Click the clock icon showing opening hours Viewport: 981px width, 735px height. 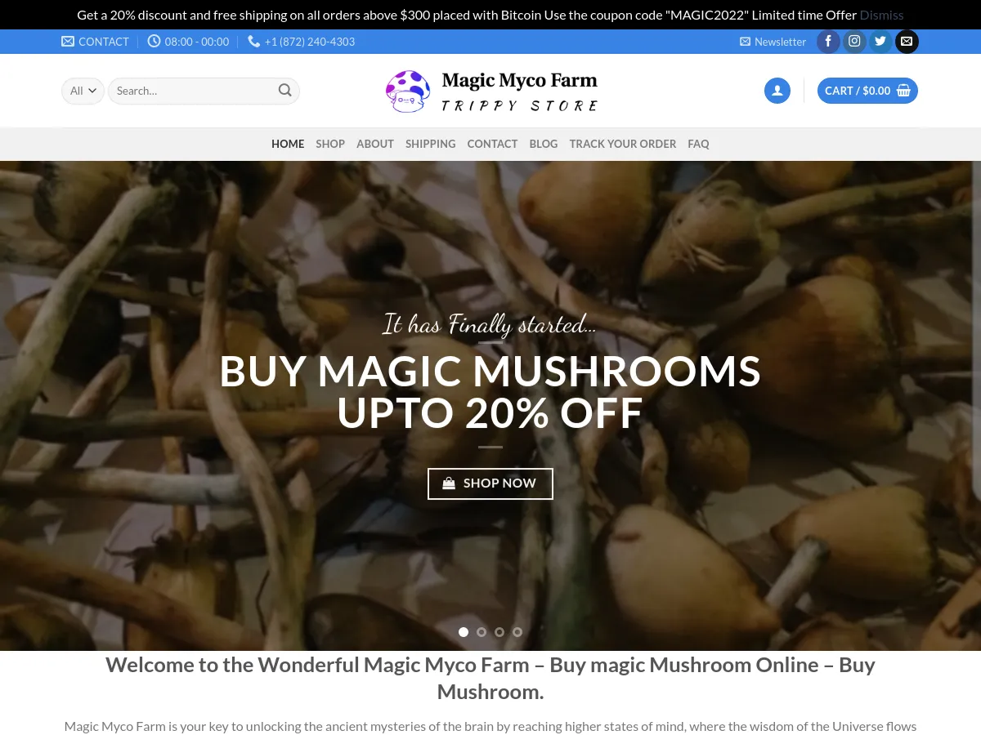pyautogui.click(x=155, y=41)
